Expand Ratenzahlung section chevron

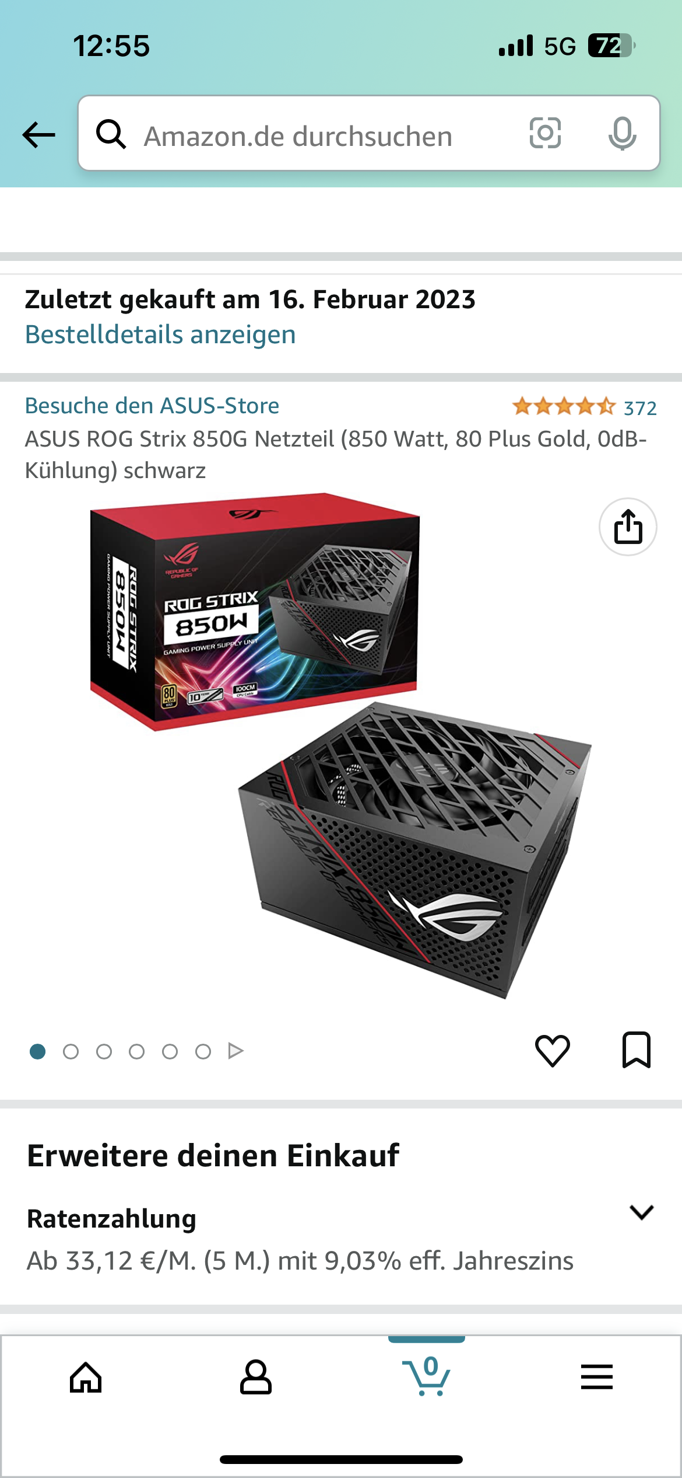642,1212
